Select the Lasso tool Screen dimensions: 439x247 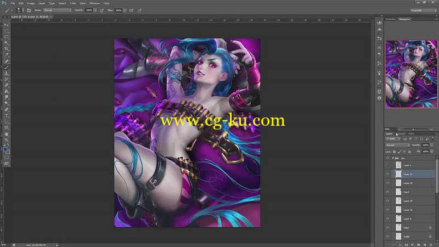(6, 37)
